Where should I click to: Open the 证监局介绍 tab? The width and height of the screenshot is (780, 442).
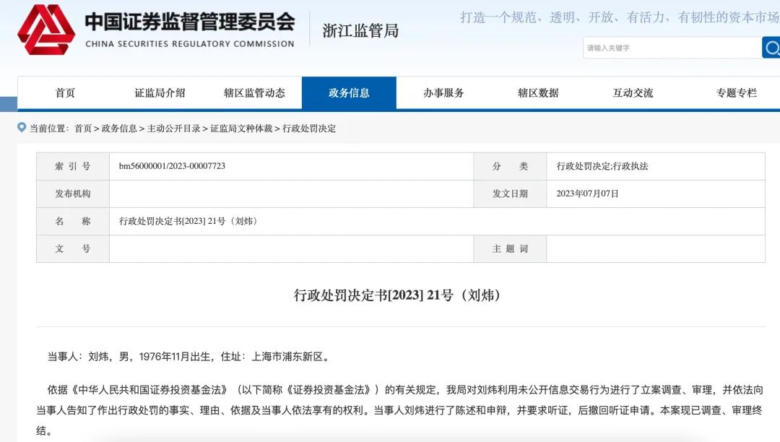(162, 92)
